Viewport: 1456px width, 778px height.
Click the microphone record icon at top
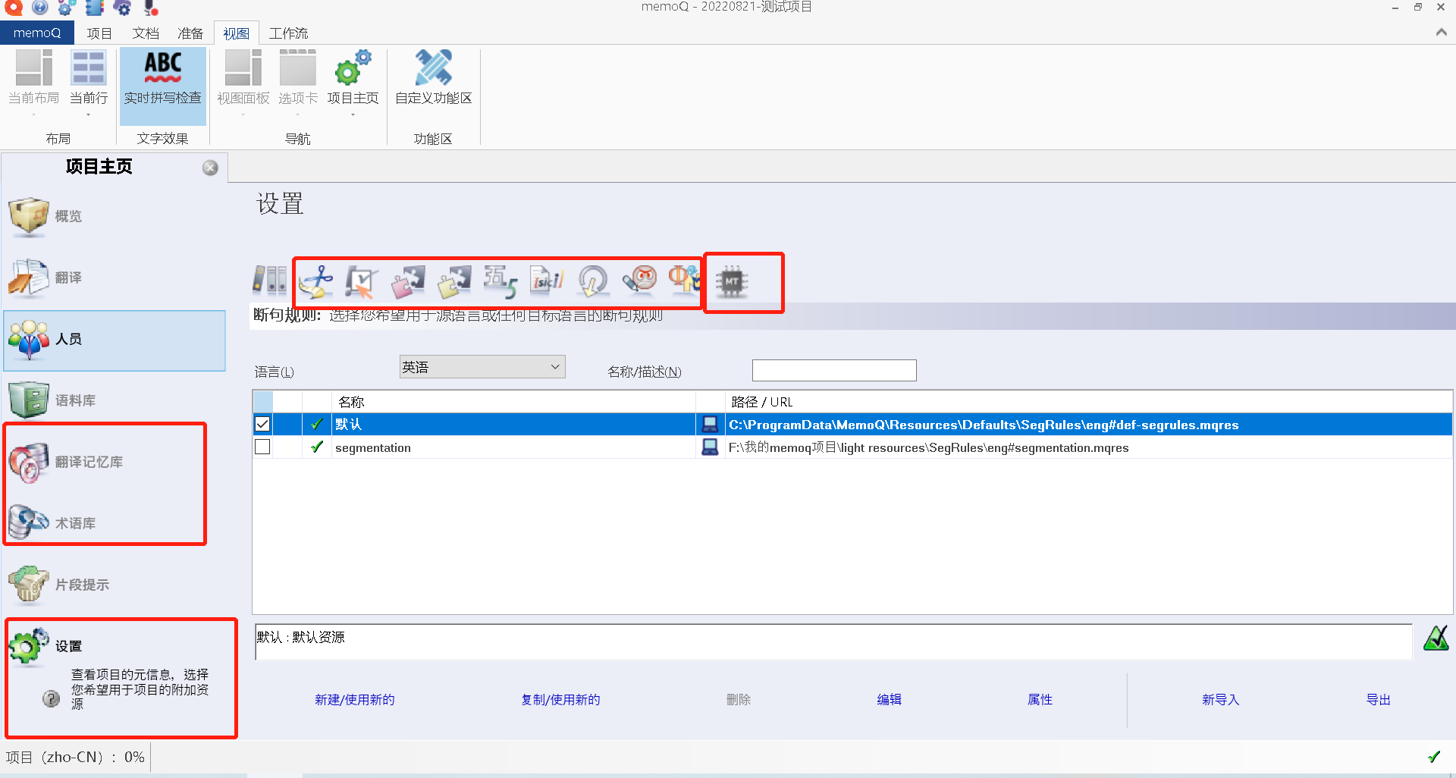(151, 7)
